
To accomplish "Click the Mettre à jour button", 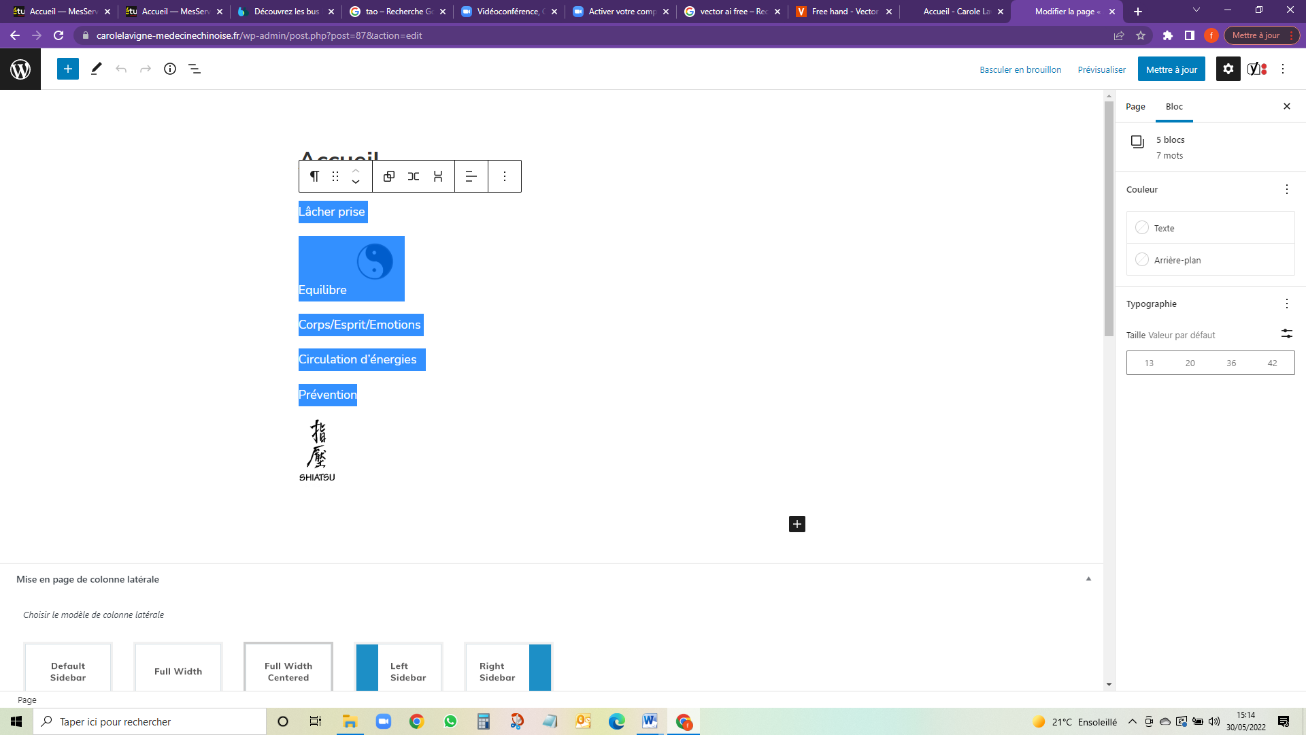I will [x=1171, y=69].
